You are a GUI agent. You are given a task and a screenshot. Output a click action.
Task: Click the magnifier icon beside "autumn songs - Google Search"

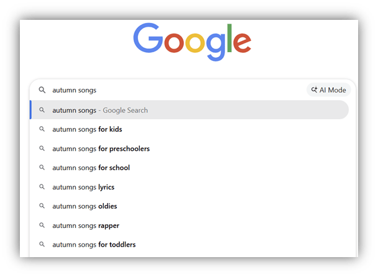pos(42,111)
